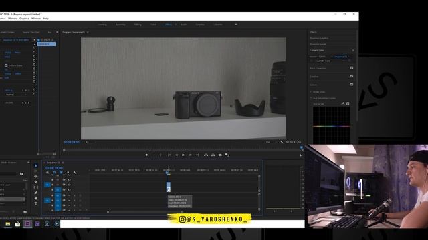Select the Slip tool
The width and height of the screenshot is (428, 240).
point(35,187)
